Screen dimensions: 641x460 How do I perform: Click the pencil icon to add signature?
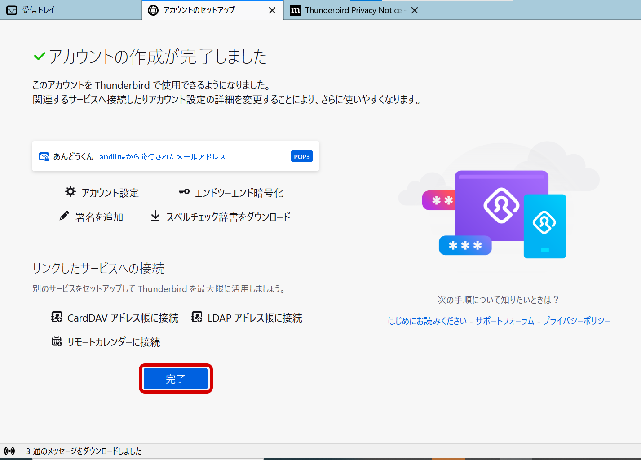64,216
